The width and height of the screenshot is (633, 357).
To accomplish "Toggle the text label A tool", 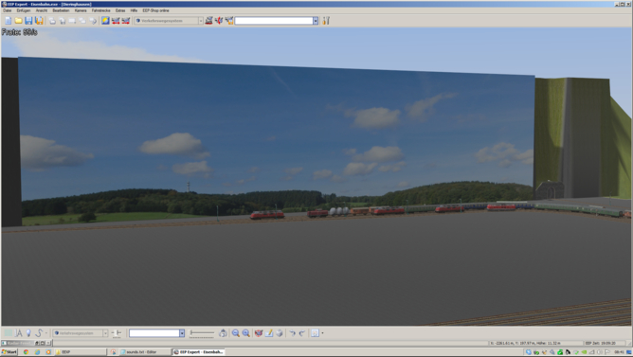I will tap(19, 333).
